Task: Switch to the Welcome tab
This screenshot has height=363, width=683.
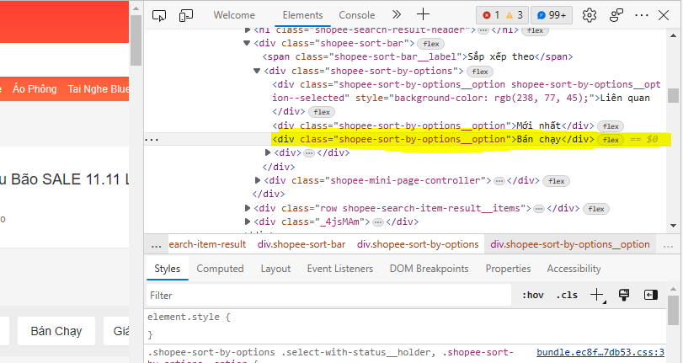Action: [234, 15]
